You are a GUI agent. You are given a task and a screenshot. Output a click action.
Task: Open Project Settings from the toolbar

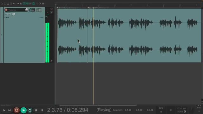pyautogui.click(x=11, y=3)
